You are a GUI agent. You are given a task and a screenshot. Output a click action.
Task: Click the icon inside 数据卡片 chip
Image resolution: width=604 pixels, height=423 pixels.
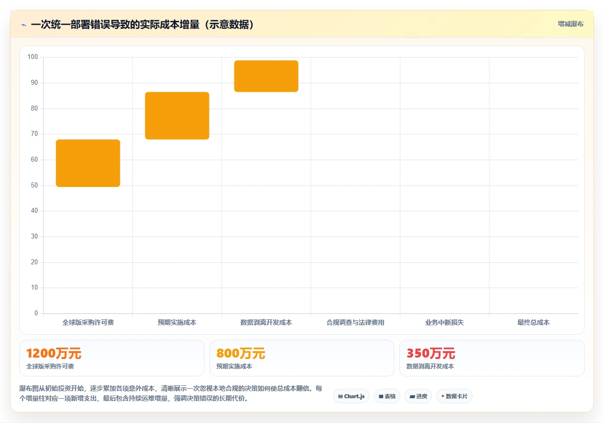click(442, 396)
